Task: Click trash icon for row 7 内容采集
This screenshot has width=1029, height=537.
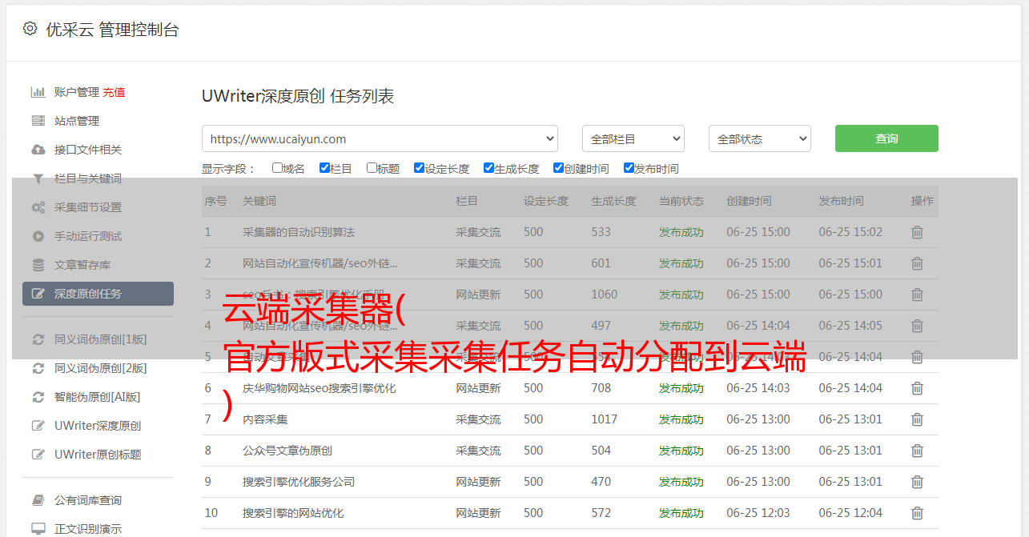Action: click(917, 419)
